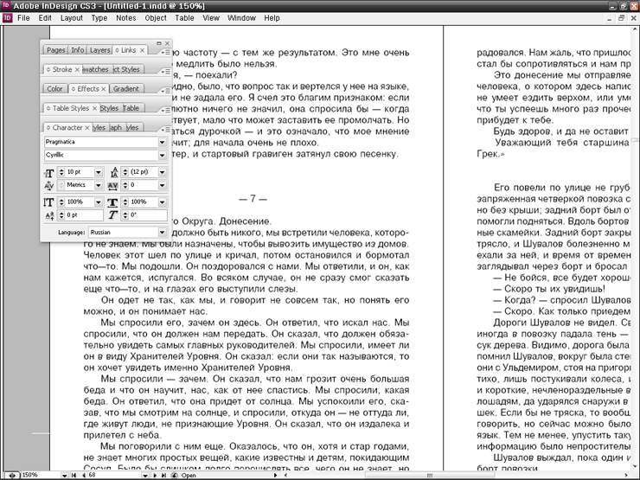Click the Tracking icon in Character panel

tap(113, 186)
